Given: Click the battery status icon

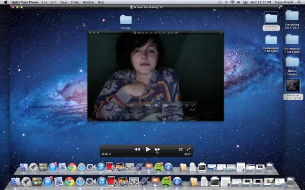Looking at the screenshot, I should (x=245, y=2).
